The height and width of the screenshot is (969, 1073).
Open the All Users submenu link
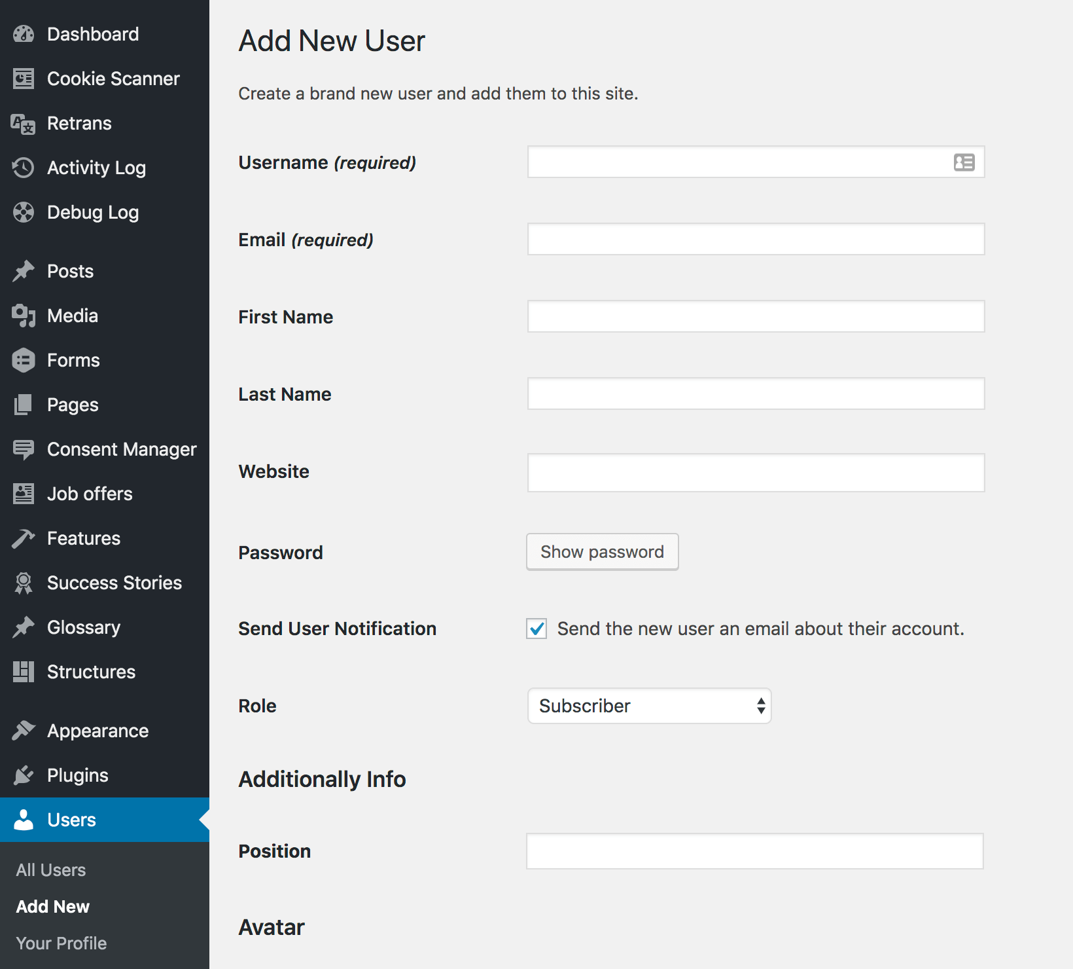click(51, 870)
